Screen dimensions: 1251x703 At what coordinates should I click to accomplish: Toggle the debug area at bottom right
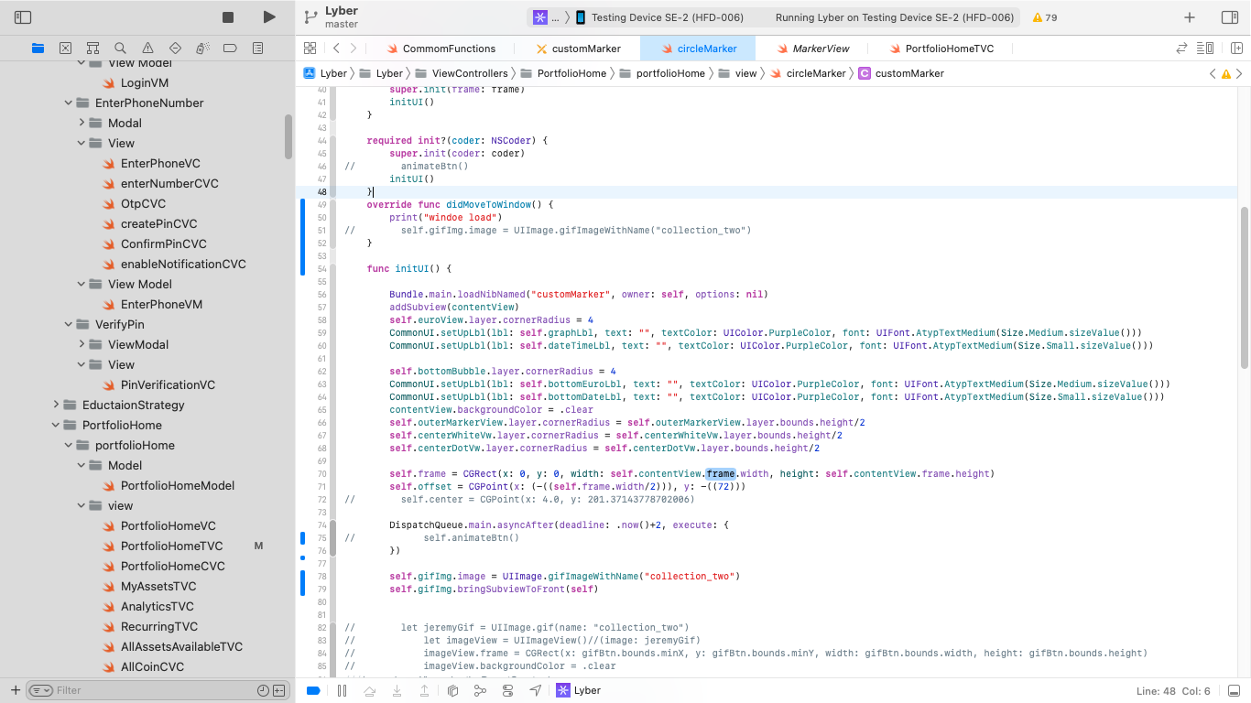[1234, 690]
